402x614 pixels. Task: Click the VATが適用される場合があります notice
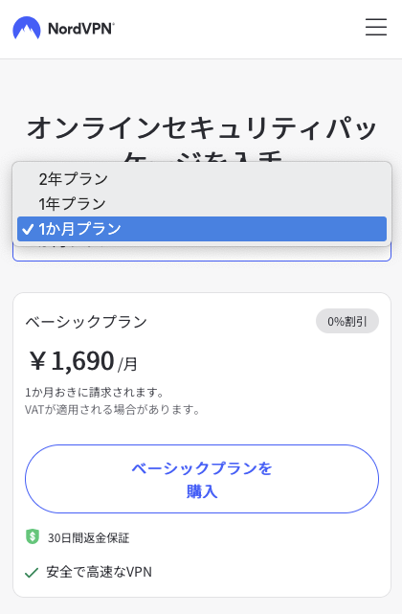pyautogui.click(x=113, y=410)
